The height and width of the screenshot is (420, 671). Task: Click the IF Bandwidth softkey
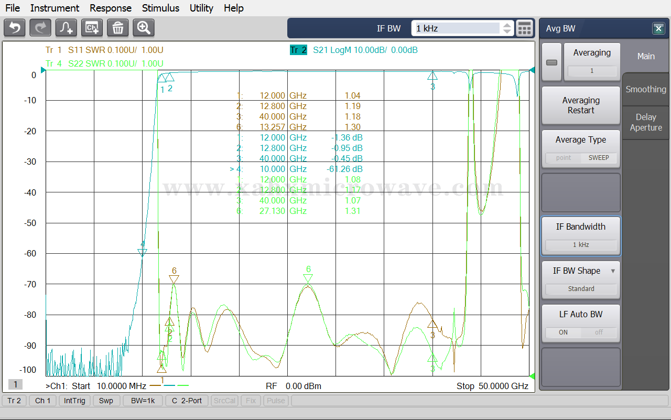tap(581, 236)
